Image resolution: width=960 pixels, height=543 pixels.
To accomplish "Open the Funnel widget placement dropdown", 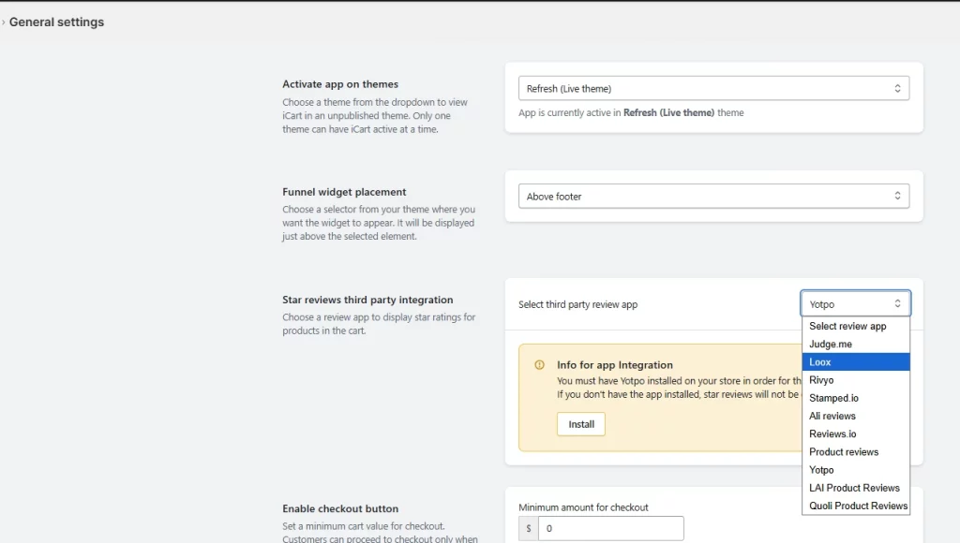I will tap(713, 197).
